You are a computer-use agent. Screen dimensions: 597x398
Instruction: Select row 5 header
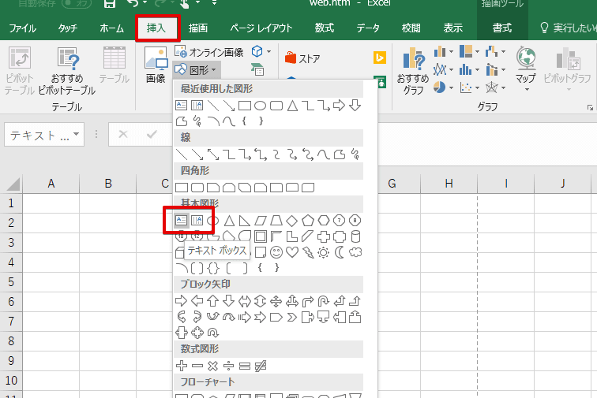[x=11, y=281]
